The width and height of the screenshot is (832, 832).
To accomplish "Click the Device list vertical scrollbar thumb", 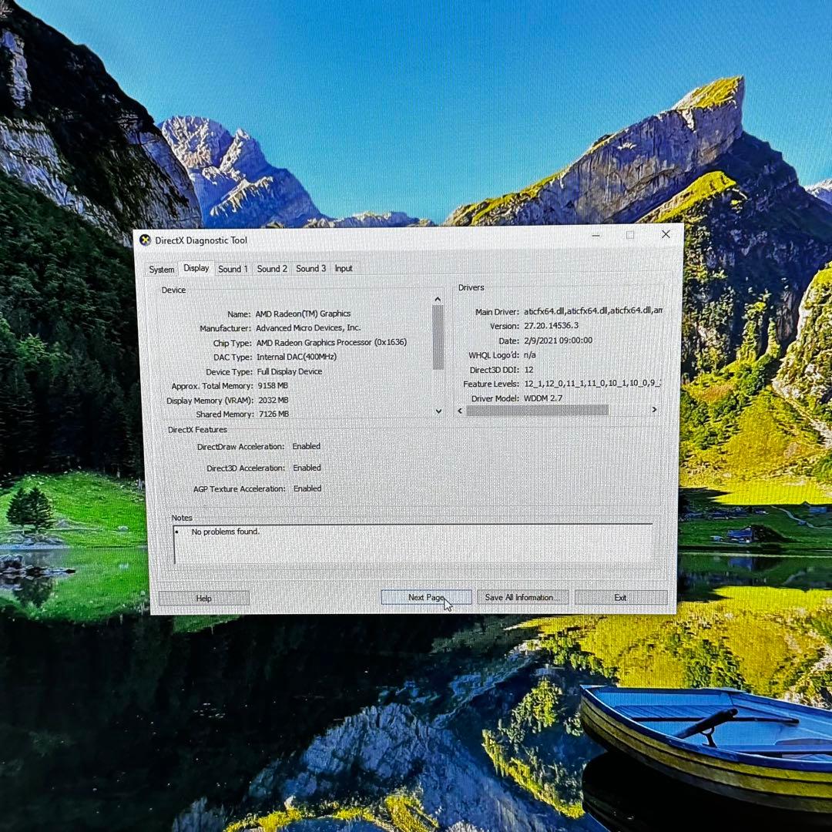I will click(x=438, y=337).
